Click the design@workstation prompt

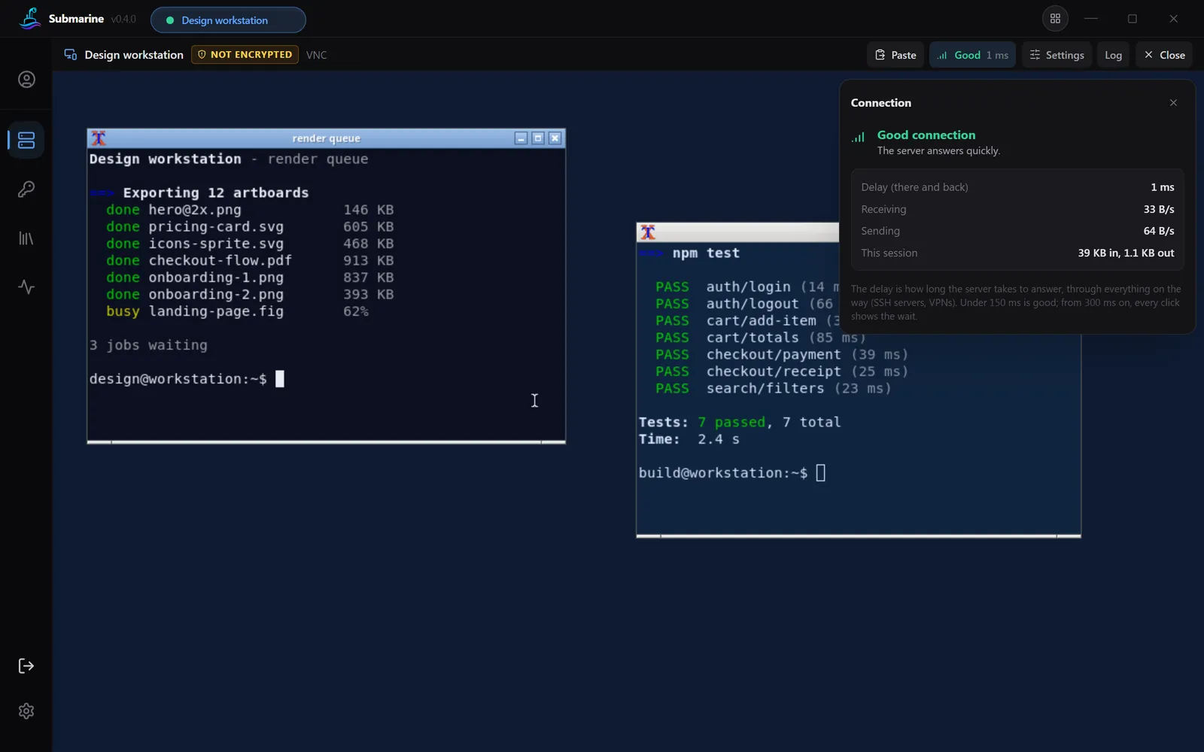[x=178, y=379]
